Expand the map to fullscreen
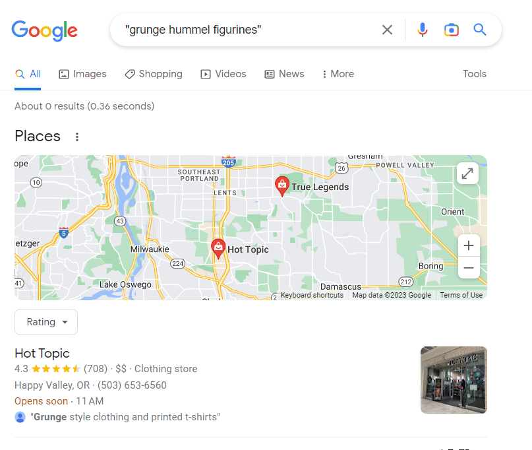The height and width of the screenshot is (450, 532). coord(467,174)
